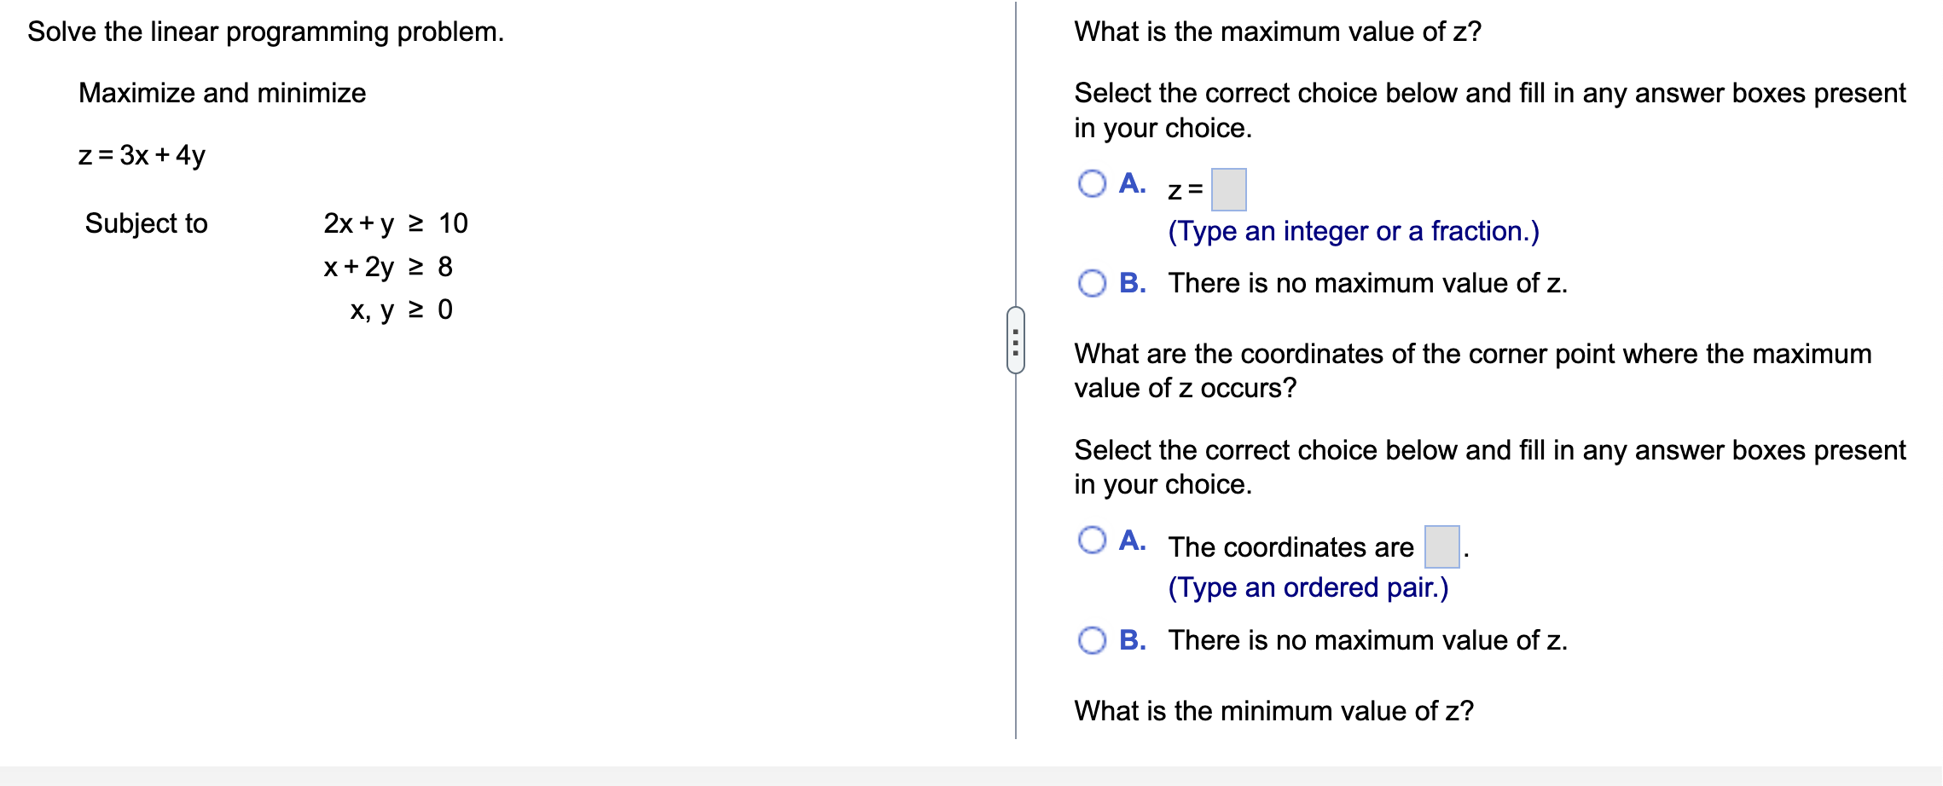Click the non-negativity constraint x, y ≥ 0
1943x786 pixels.
(x=401, y=309)
